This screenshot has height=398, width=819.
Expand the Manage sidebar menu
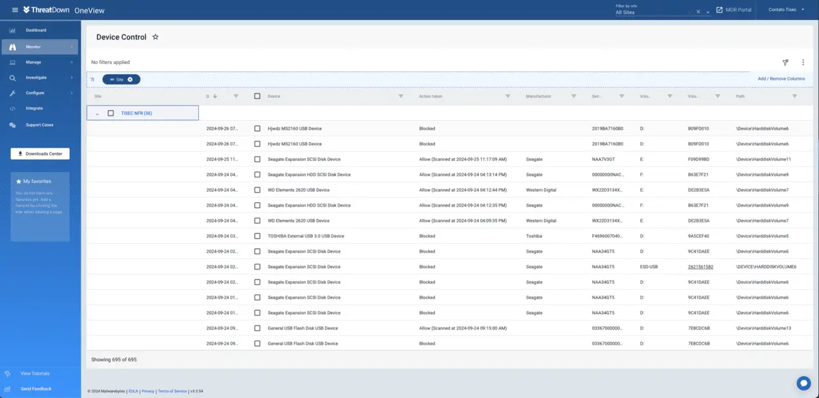pos(34,61)
